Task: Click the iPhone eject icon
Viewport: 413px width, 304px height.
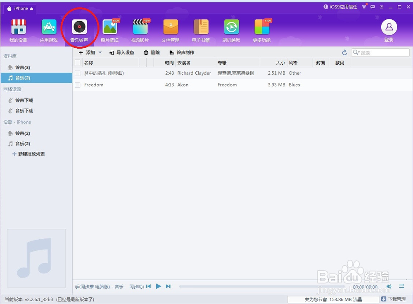Action: pos(32,9)
